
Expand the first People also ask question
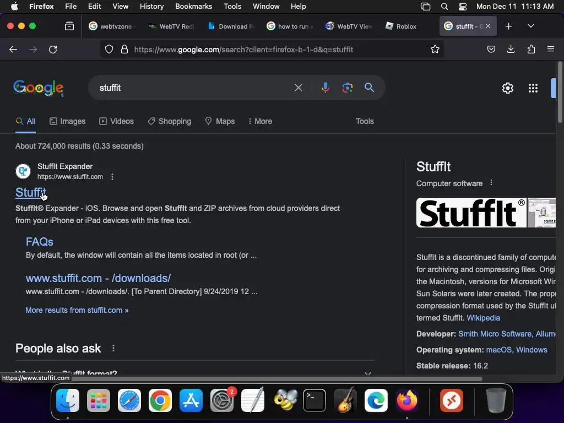[194, 373]
